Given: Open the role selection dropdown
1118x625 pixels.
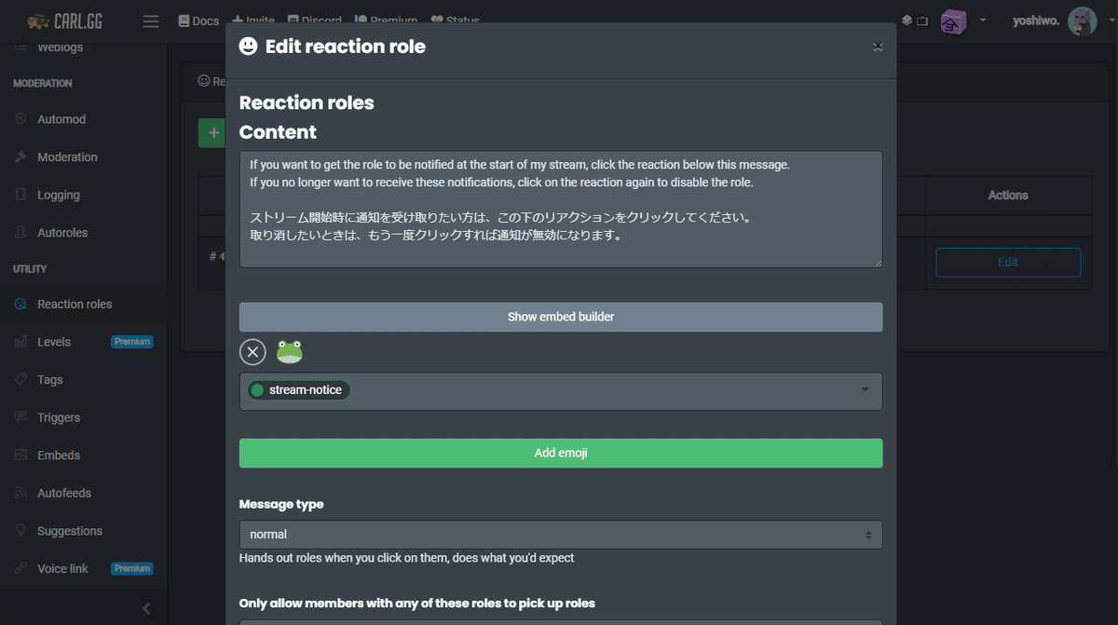Looking at the screenshot, I should (863, 390).
